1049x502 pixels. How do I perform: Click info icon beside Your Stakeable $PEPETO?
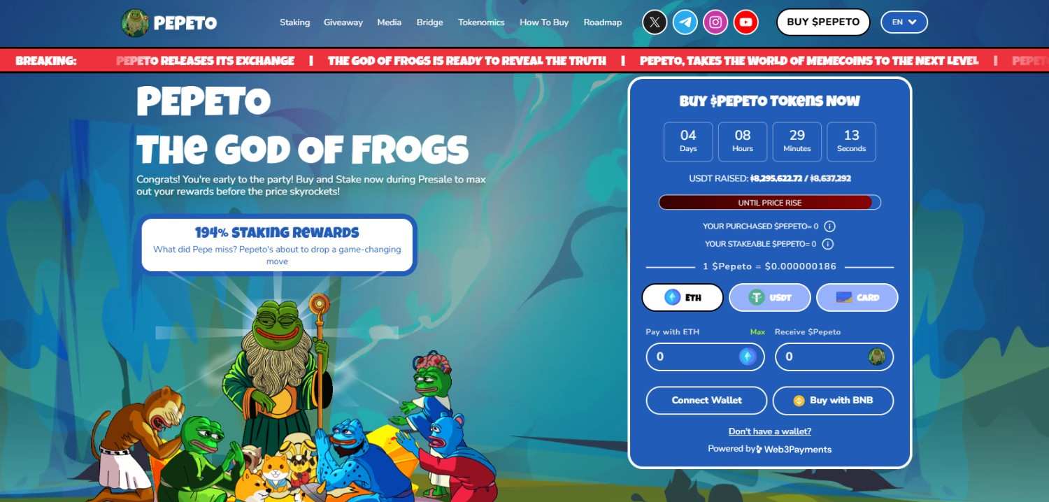[828, 244]
